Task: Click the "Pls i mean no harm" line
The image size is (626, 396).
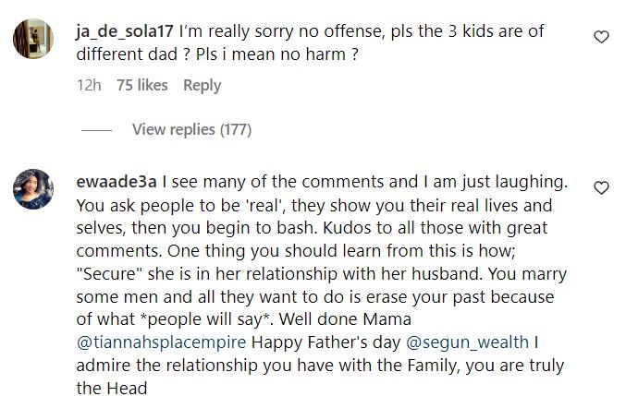Action: pyautogui.click(x=239, y=54)
